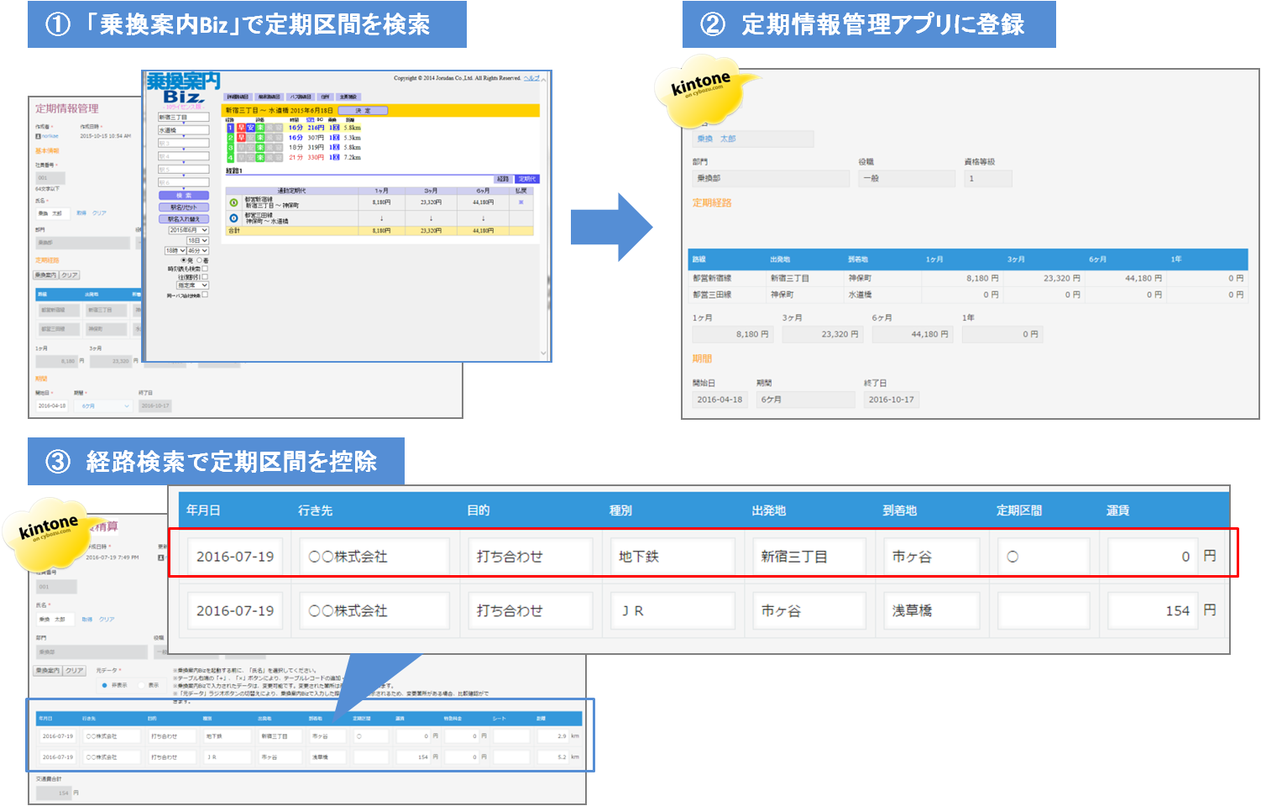Tick the checkbox below the 指定席 dropdown

205,295
